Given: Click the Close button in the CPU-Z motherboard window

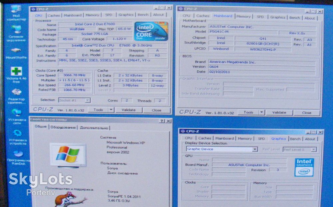Looking at the screenshot, I should (x=306, y=113).
